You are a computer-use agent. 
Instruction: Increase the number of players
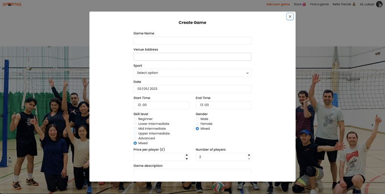click(249, 155)
